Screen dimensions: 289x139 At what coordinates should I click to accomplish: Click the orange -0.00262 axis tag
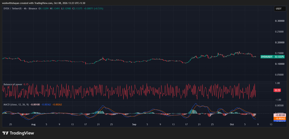click(x=279, y=118)
